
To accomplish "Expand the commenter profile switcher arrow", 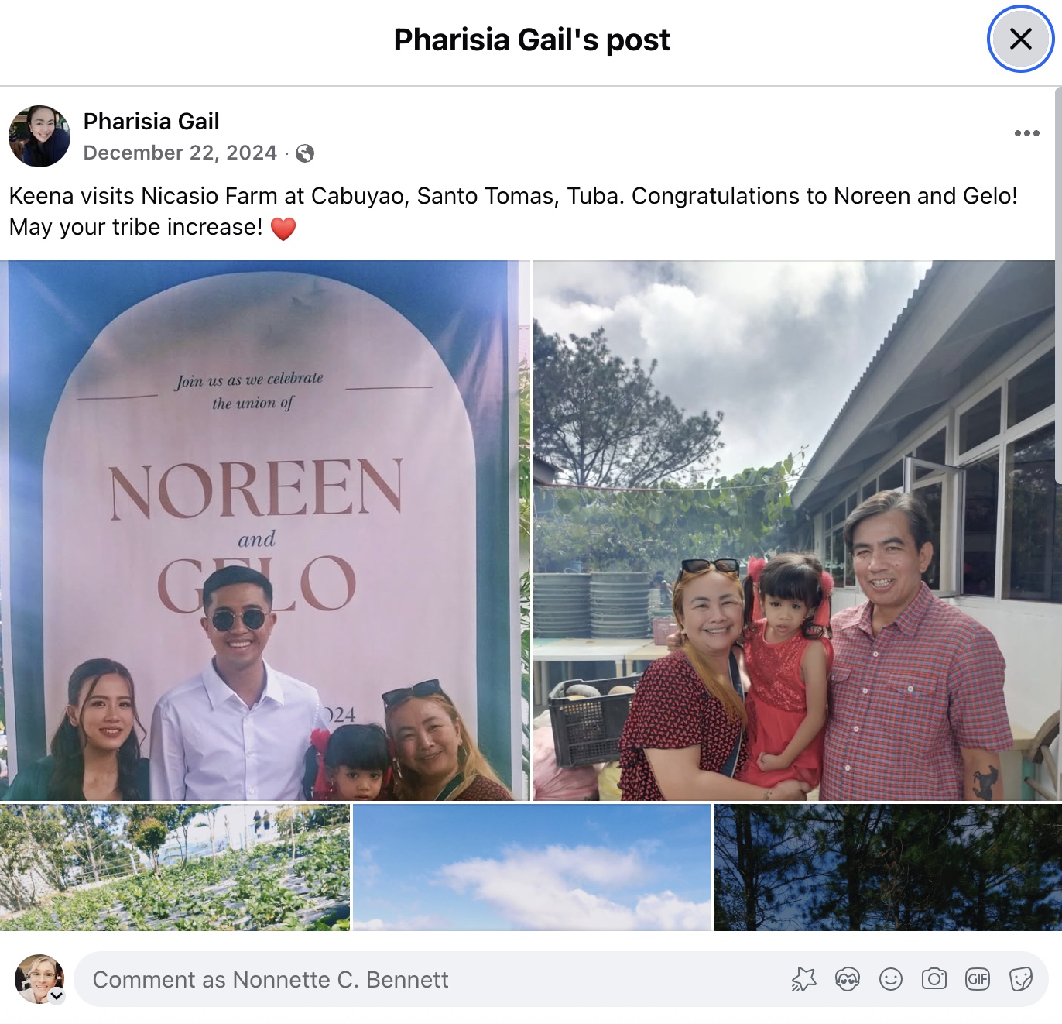I will [57, 996].
